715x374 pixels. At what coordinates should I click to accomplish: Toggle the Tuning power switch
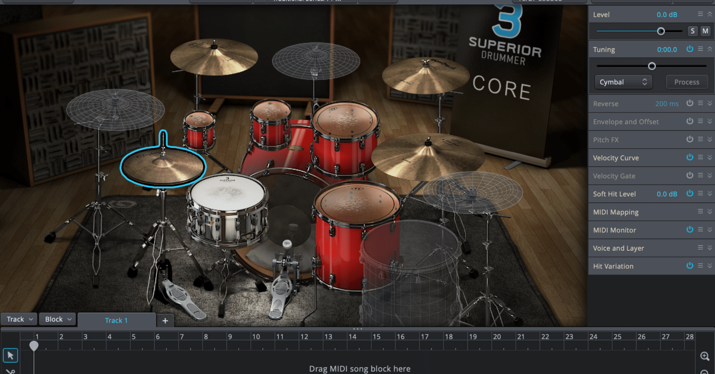click(x=690, y=49)
